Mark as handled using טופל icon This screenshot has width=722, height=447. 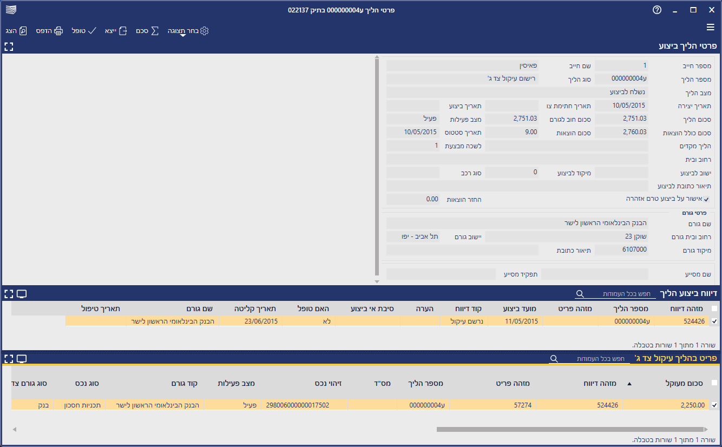click(91, 31)
